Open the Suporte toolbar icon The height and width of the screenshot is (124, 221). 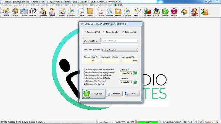(194, 12)
